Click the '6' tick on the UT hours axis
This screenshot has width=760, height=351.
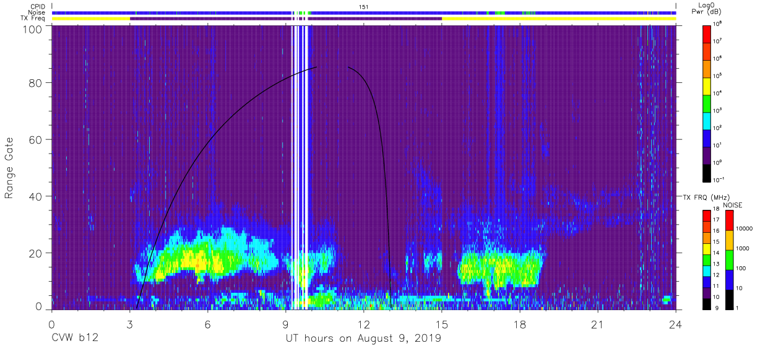click(x=207, y=325)
